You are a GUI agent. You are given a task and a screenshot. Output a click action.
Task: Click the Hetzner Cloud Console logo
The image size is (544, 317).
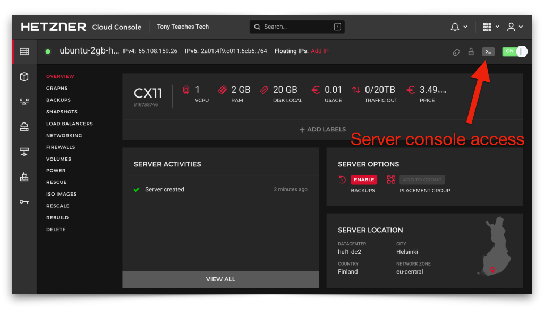coord(81,27)
